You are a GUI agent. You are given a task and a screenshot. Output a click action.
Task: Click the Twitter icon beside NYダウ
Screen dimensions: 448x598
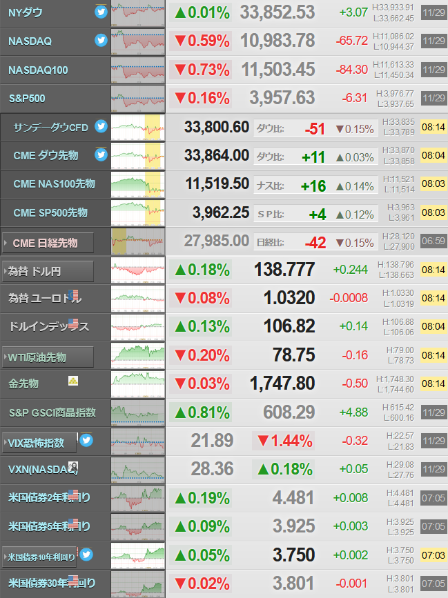101,12
